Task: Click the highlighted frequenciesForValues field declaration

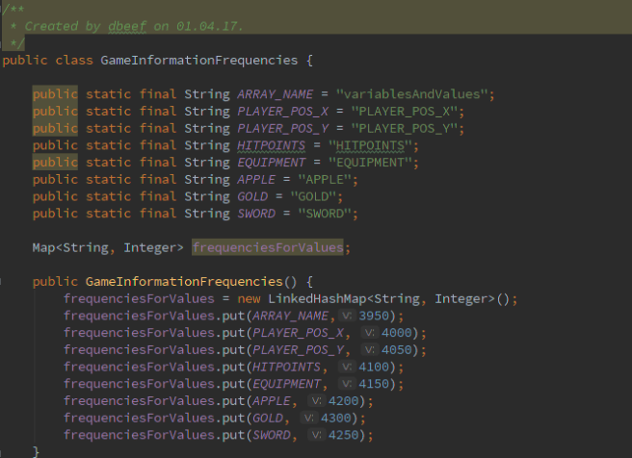Action: pos(267,247)
